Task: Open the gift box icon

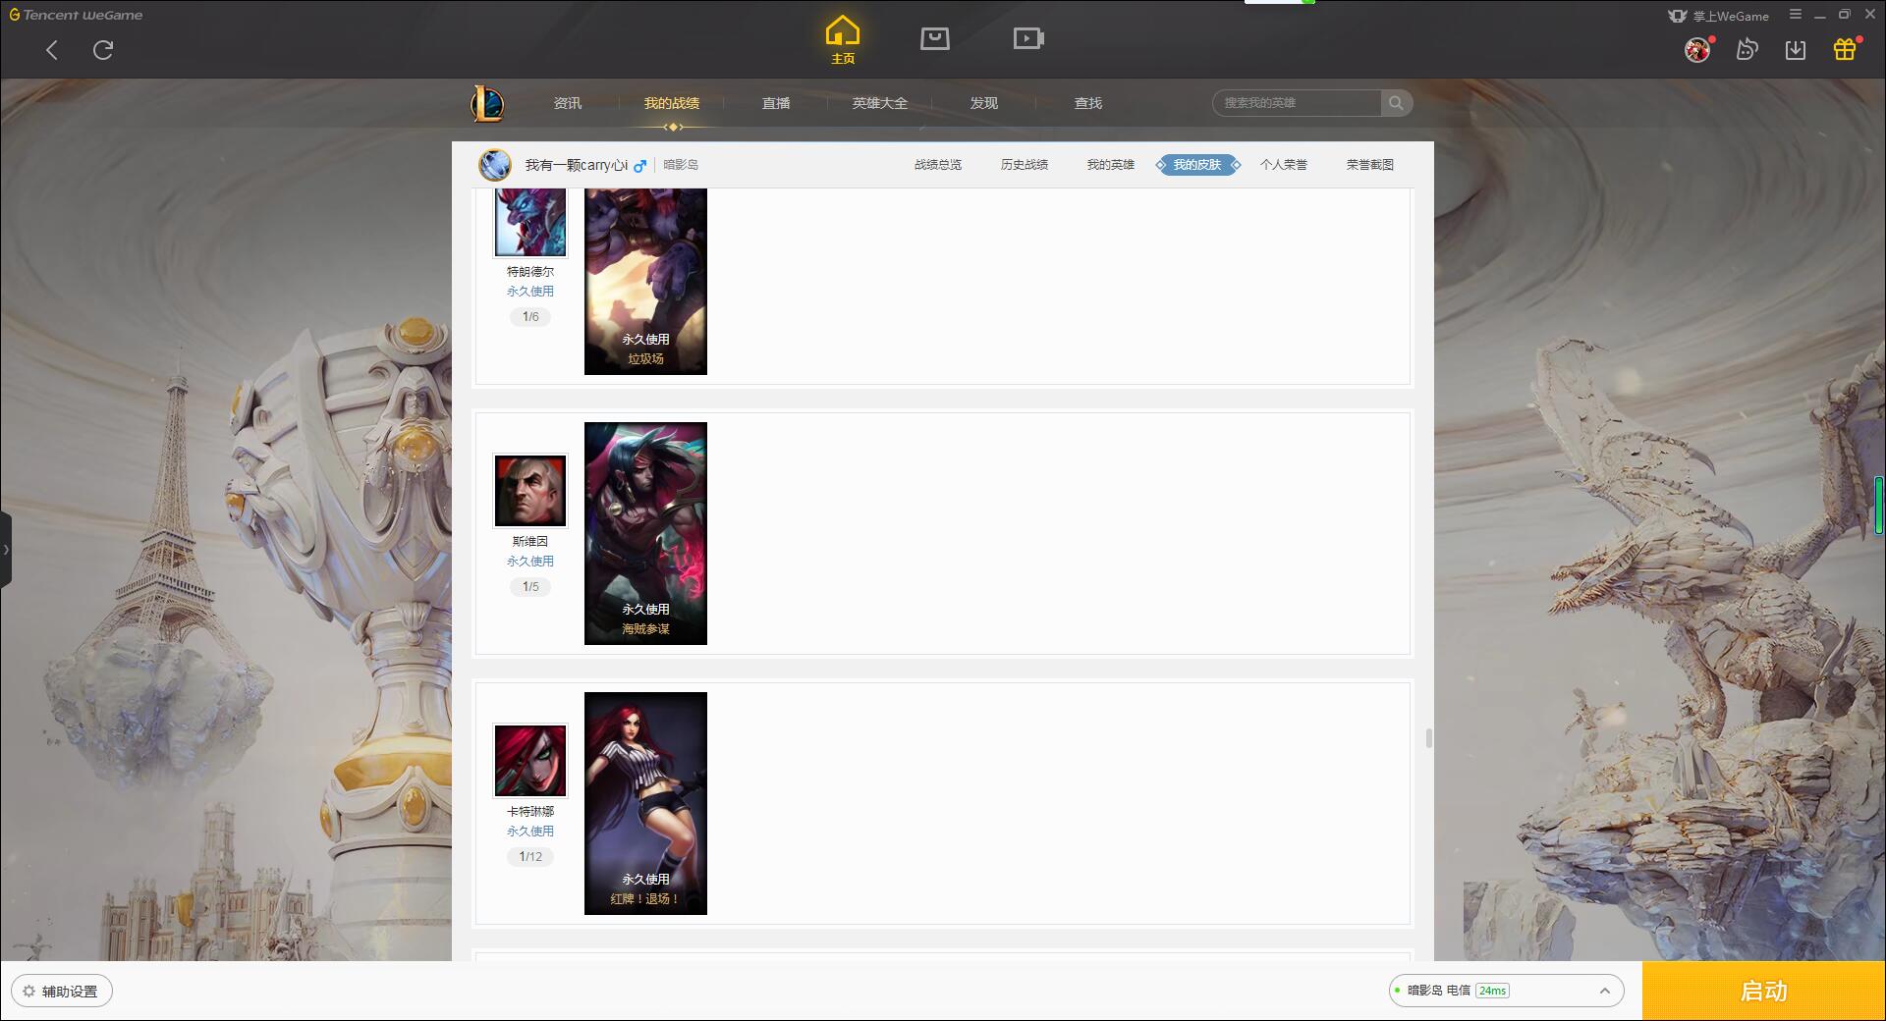Action: (1845, 49)
